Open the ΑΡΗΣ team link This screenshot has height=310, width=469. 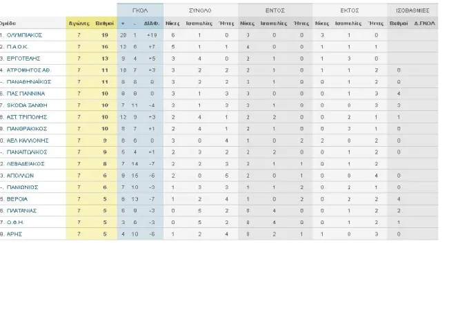14,234
